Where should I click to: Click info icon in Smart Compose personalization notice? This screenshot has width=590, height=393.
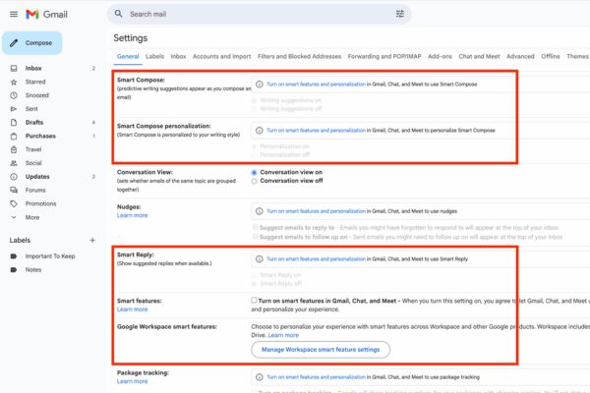pos(260,130)
